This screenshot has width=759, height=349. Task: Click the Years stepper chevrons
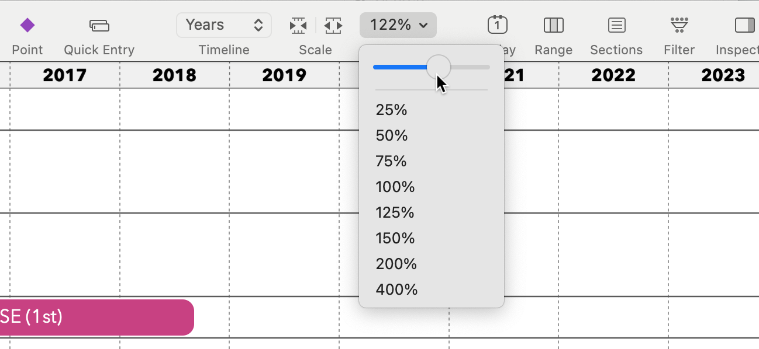pyautogui.click(x=258, y=25)
